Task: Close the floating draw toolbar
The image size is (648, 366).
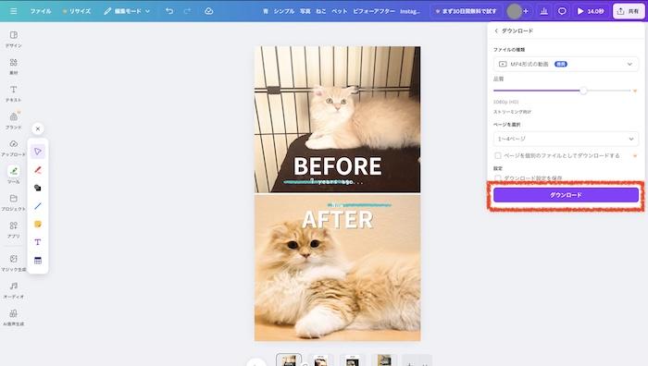Action: click(38, 128)
